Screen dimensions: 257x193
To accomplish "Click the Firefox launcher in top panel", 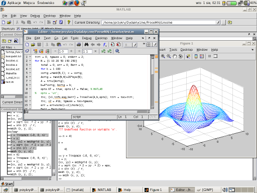I will coord(77,3).
